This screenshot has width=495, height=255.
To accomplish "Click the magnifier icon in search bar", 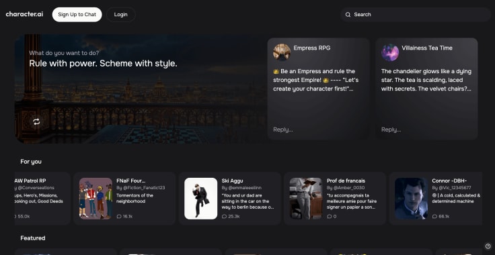I will click(x=348, y=15).
